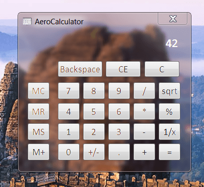
Task: Click the display showing 42
Action: pos(171,43)
